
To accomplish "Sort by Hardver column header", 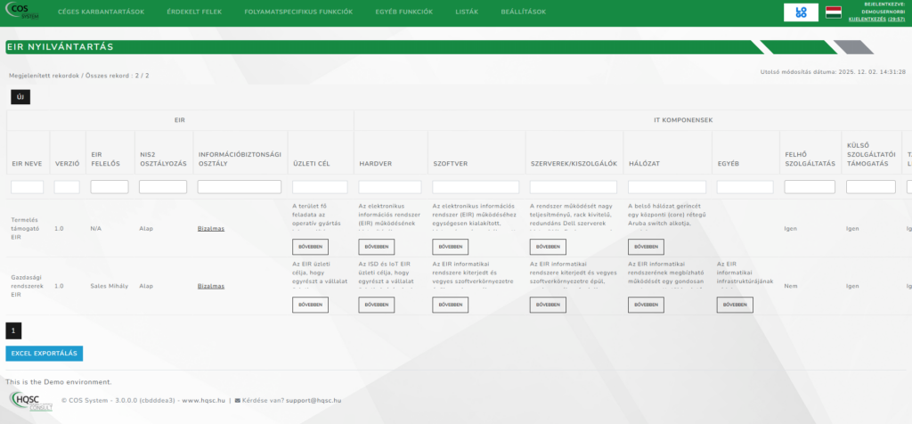I will point(376,163).
